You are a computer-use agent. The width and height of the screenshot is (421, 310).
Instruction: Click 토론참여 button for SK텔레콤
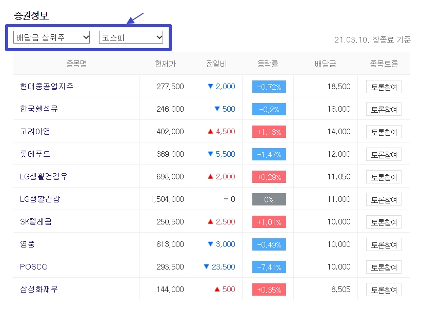point(384,222)
